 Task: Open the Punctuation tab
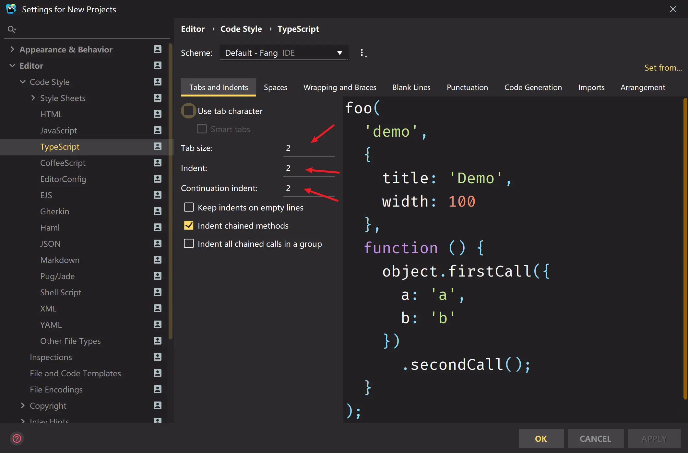click(x=467, y=87)
